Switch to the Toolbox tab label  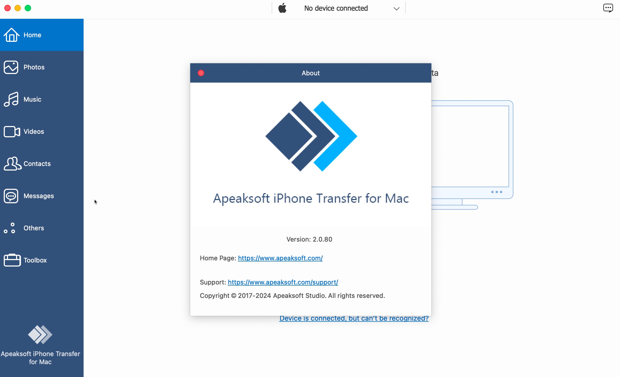pos(35,260)
